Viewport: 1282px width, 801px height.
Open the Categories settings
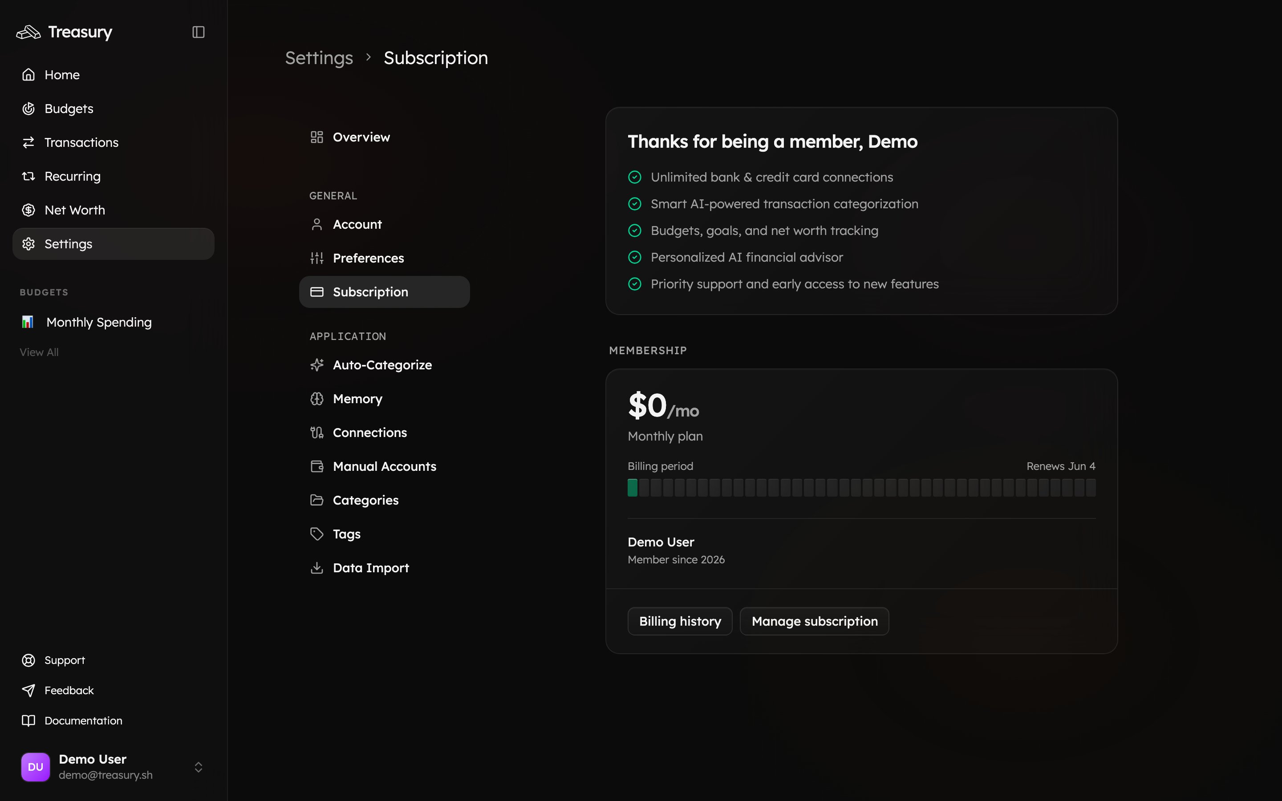[385, 500]
